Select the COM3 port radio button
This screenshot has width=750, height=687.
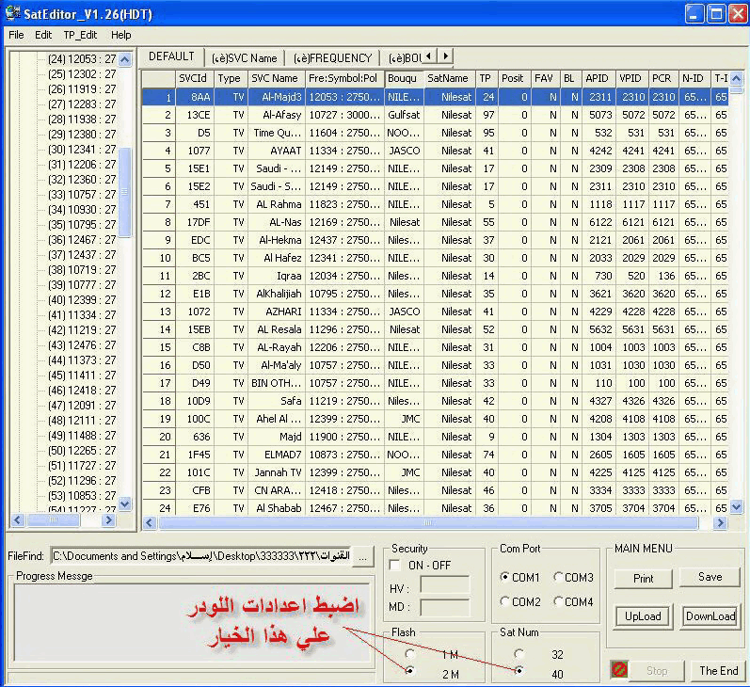(x=558, y=577)
